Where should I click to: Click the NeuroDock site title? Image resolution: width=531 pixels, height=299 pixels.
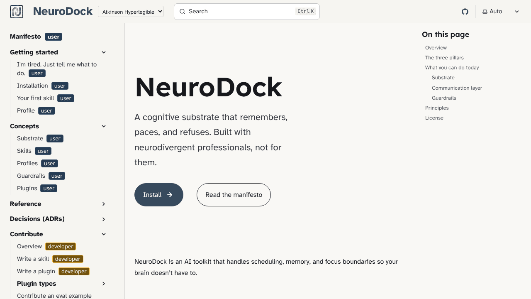(63, 12)
